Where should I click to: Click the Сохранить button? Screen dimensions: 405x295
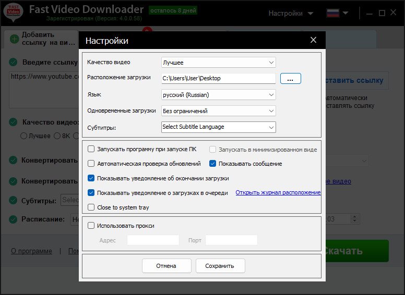(x=220, y=266)
